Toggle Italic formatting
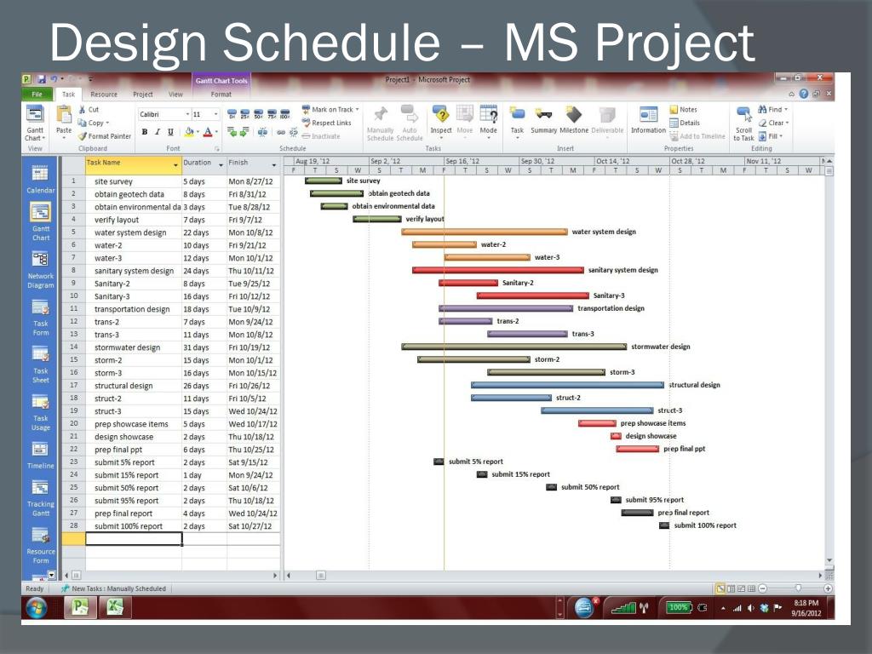The image size is (872, 654). click(158, 132)
